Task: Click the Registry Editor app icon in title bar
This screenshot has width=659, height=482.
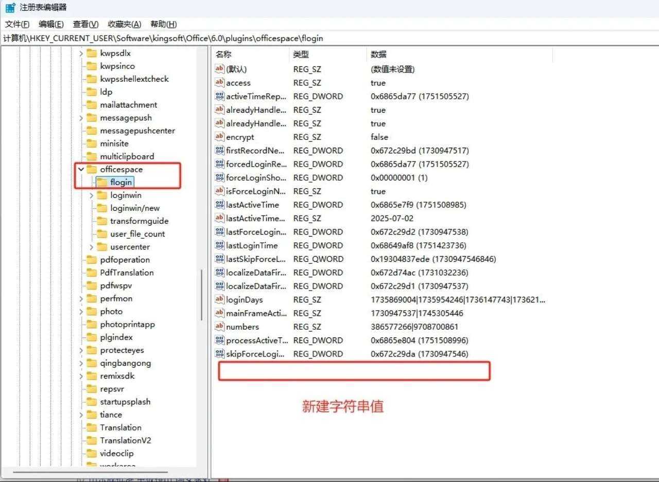Action: [x=10, y=8]
